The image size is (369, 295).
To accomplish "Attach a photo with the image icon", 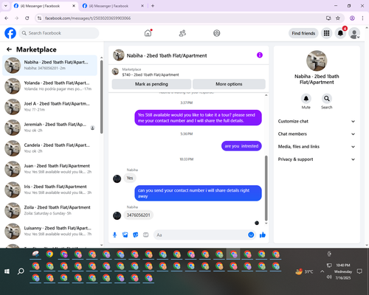I will point(125,235).
